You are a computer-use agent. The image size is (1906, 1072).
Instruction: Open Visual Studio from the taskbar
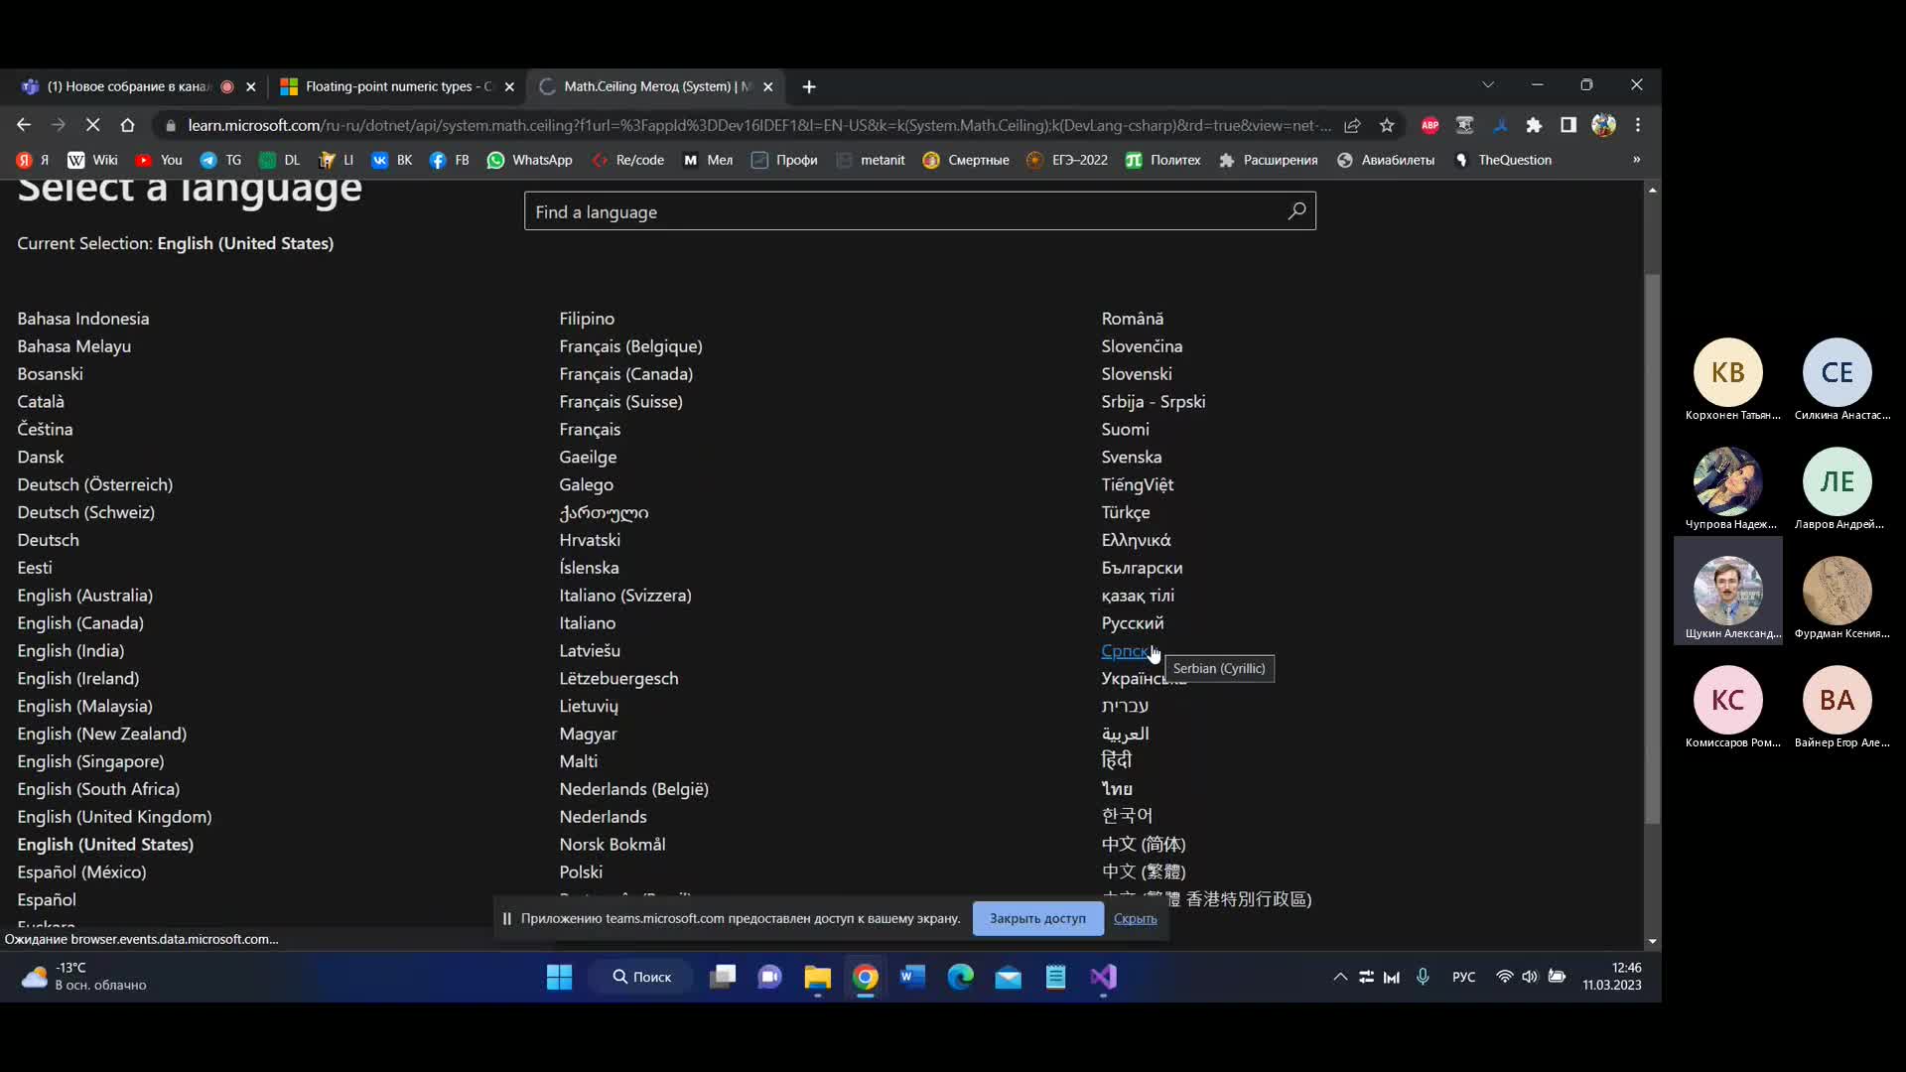(x=1103, y=978)
